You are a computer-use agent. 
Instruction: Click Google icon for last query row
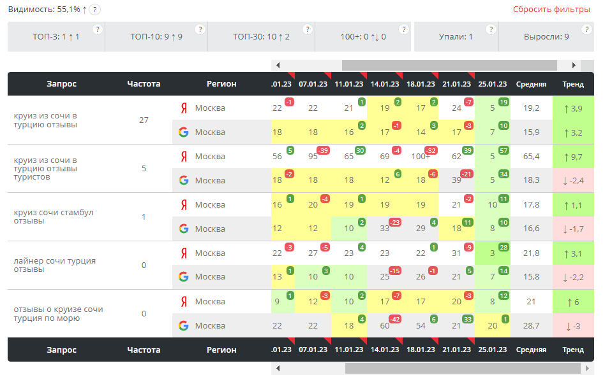coord(184,326)
